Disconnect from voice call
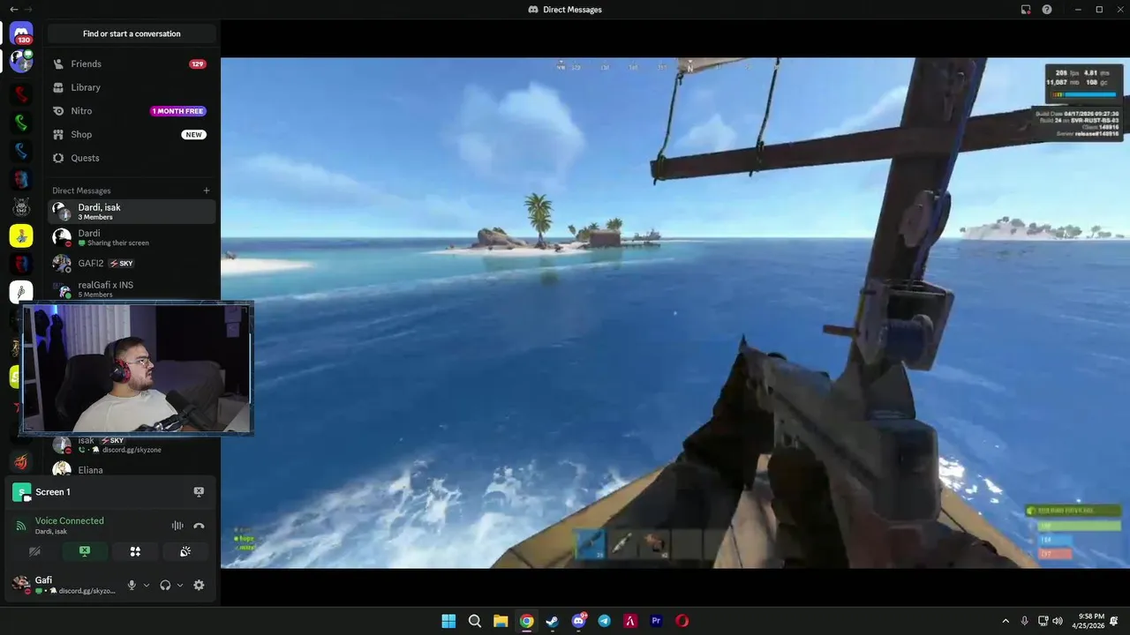 click(199, 526)
